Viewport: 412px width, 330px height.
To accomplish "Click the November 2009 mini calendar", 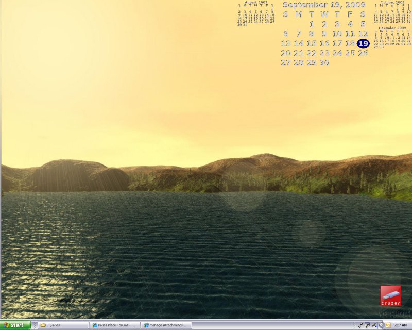I will (x=392, y=38).
